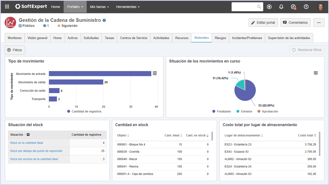Select row 000039 - Cromita
Image resolution: width=329 pixels, height=185 pixels.
[x=163, y=152]
